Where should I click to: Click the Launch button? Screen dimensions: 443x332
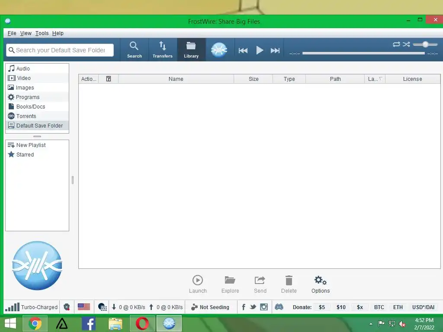click(x=198, y=284)
